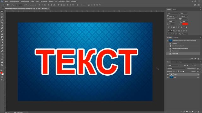Toggle All Caps in Character panel
Viewport: 202px width, 113px height.
(174, 27)
